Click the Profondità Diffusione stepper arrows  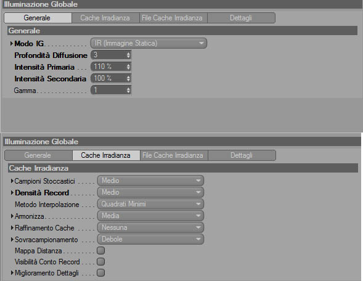click(128, 55)
